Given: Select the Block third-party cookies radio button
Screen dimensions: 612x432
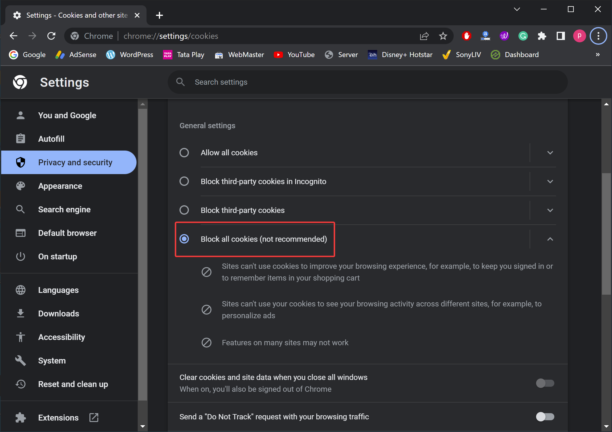Looking at the screenshot, I should click(184, 210).
